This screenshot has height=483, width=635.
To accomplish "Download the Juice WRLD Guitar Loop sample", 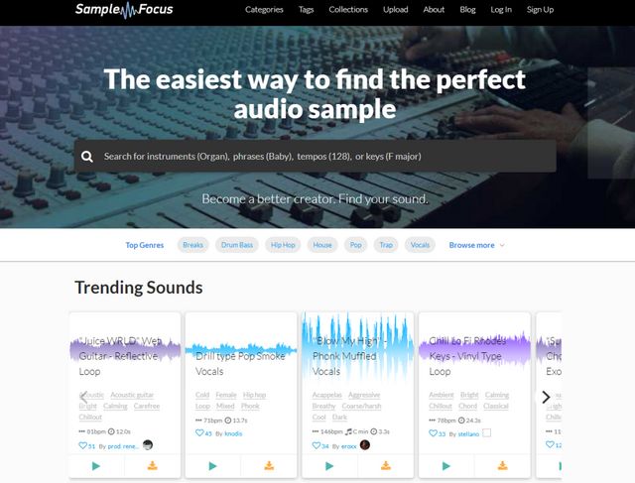I will (152, 466).
